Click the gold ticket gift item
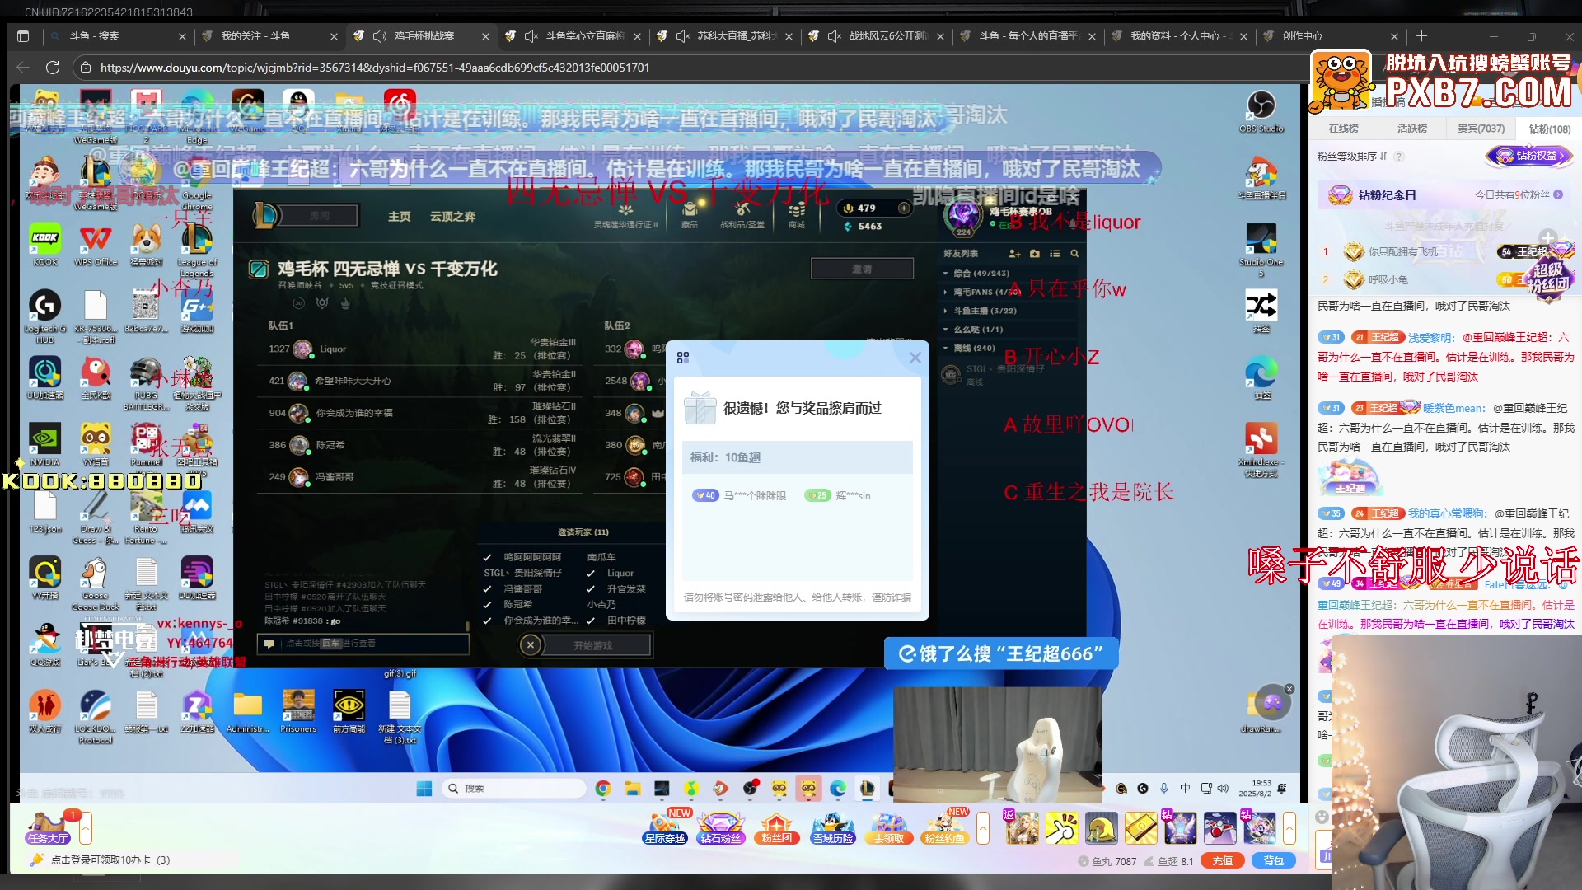This screenshot has height=890, width=1582. [x=1141, y=828]
